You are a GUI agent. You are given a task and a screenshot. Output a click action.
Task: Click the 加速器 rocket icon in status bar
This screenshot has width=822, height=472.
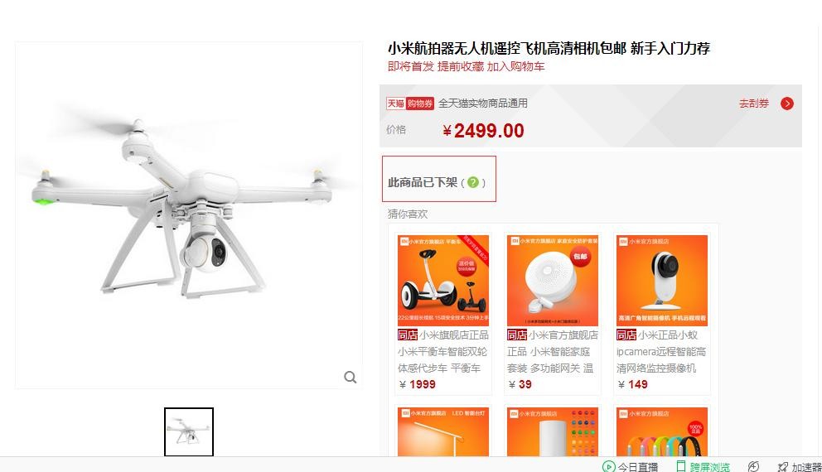[783, 467]
